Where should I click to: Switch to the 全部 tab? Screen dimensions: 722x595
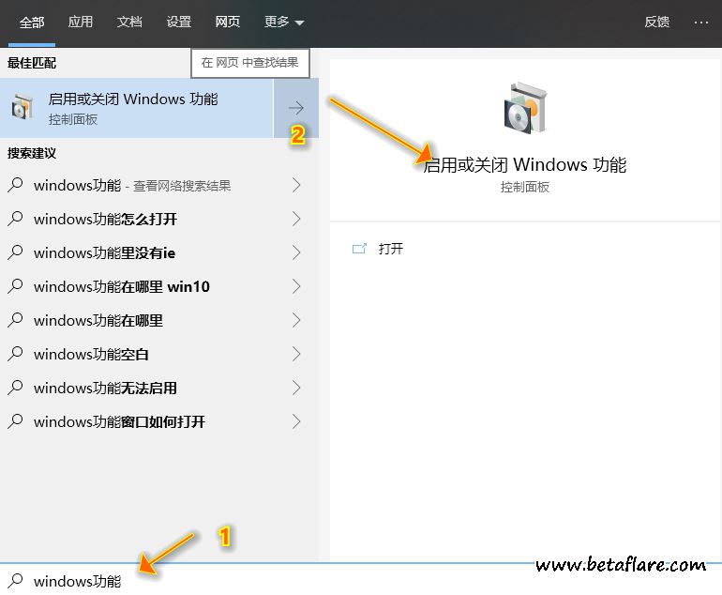(32, 23)
